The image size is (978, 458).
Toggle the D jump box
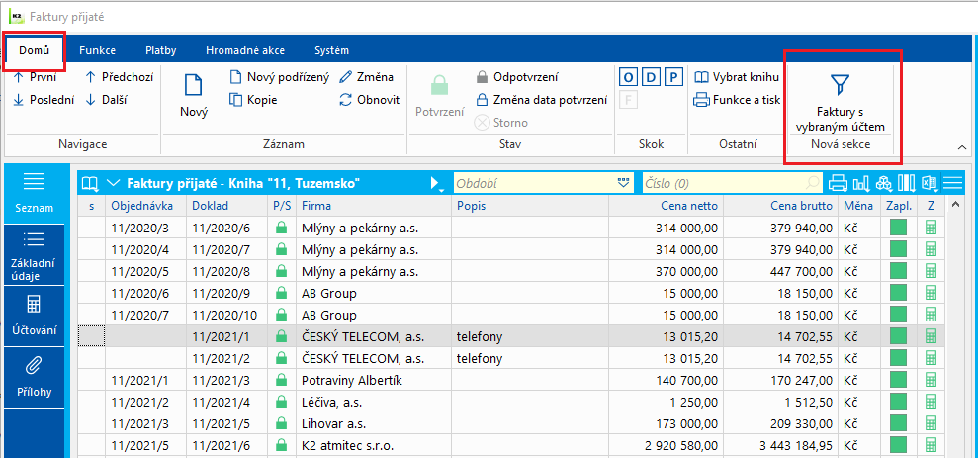[x=651, y=77]
